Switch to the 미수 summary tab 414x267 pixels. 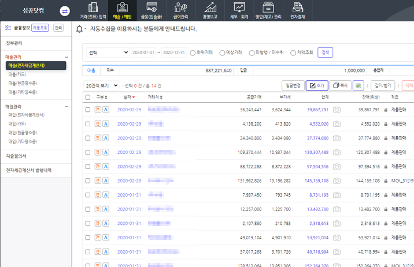[x=110, y=70]
